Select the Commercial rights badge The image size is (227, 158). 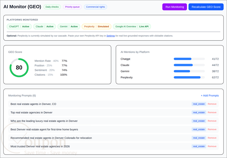(x=95, y=7)
